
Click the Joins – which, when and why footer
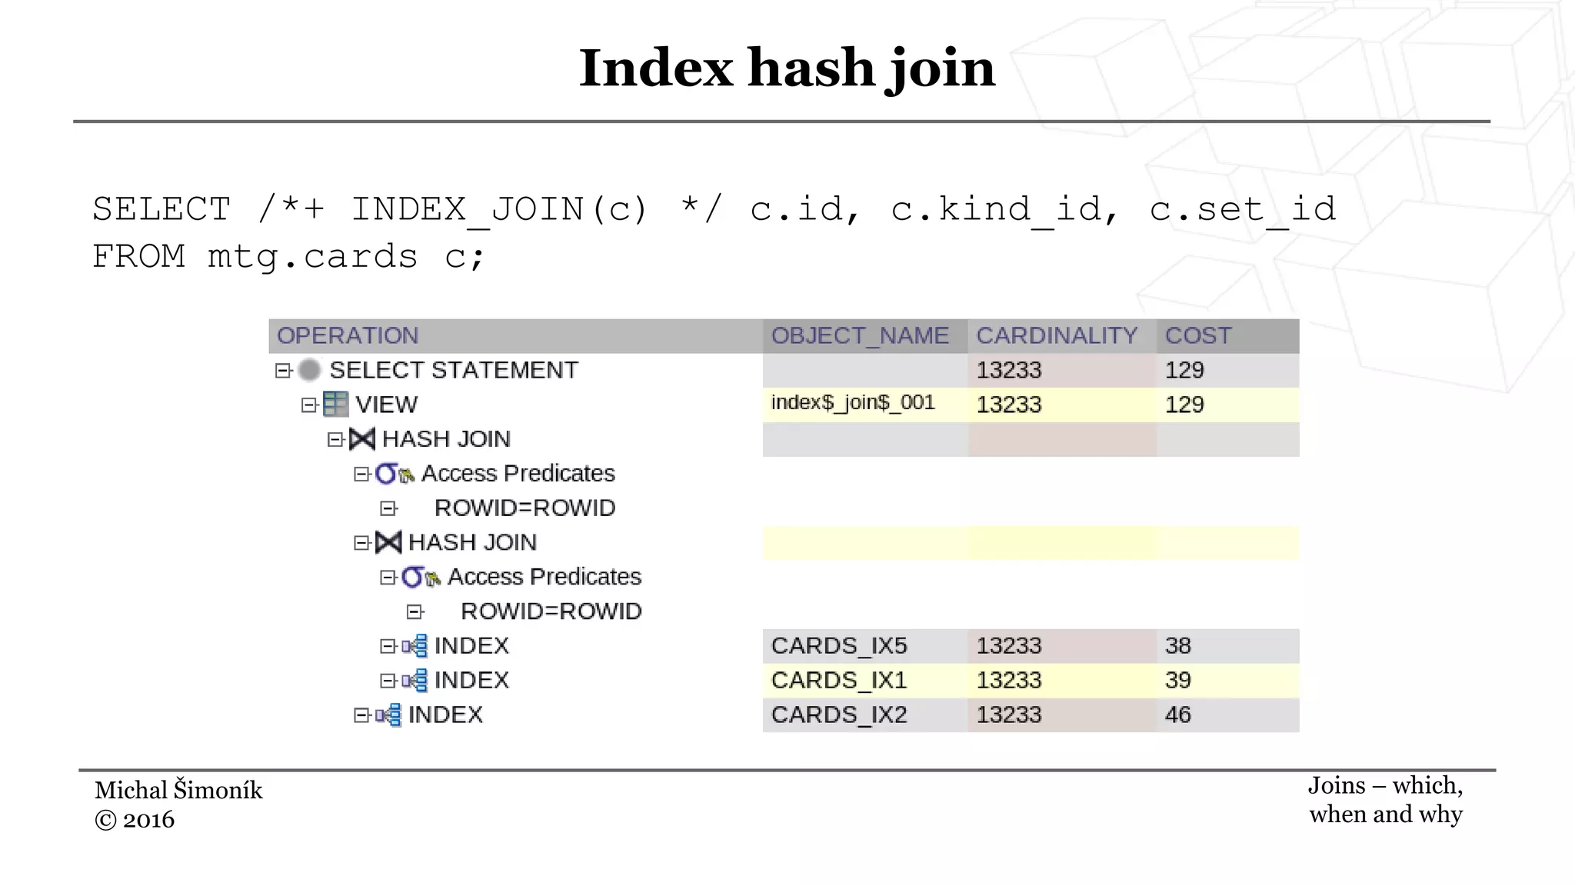1386,800
